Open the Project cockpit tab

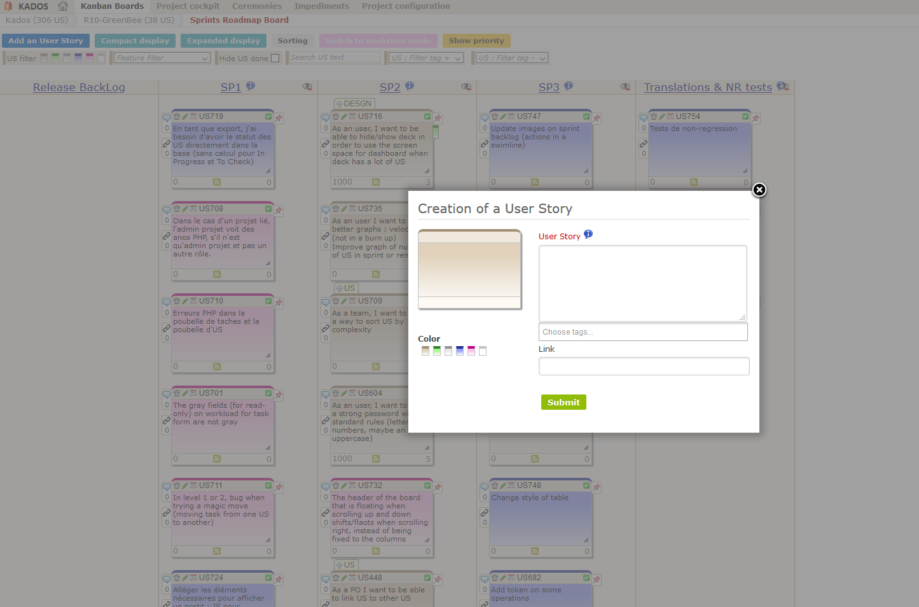(188, 6)
